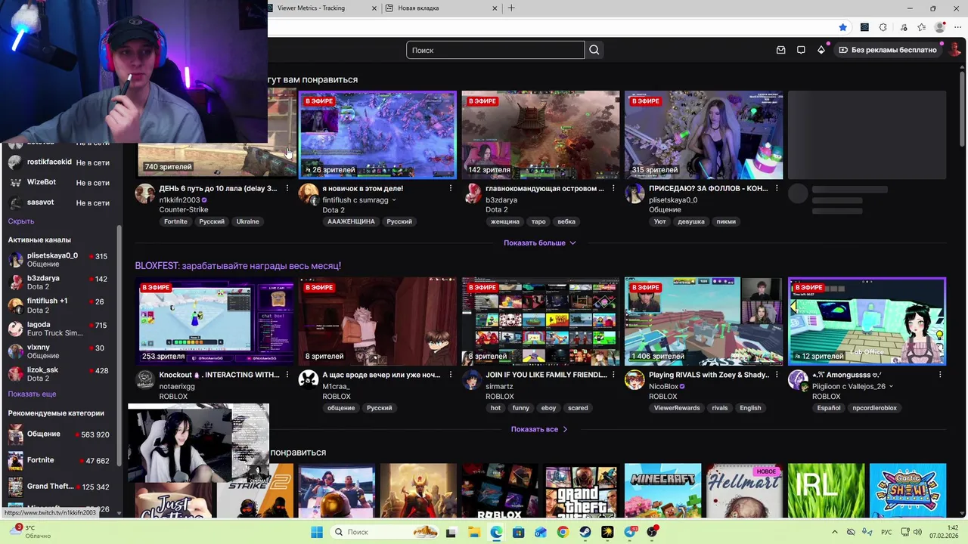Viewport: 968px width, 544px height.
Task: Open options for the M1craa_ stream card
Action: point(451,375)
